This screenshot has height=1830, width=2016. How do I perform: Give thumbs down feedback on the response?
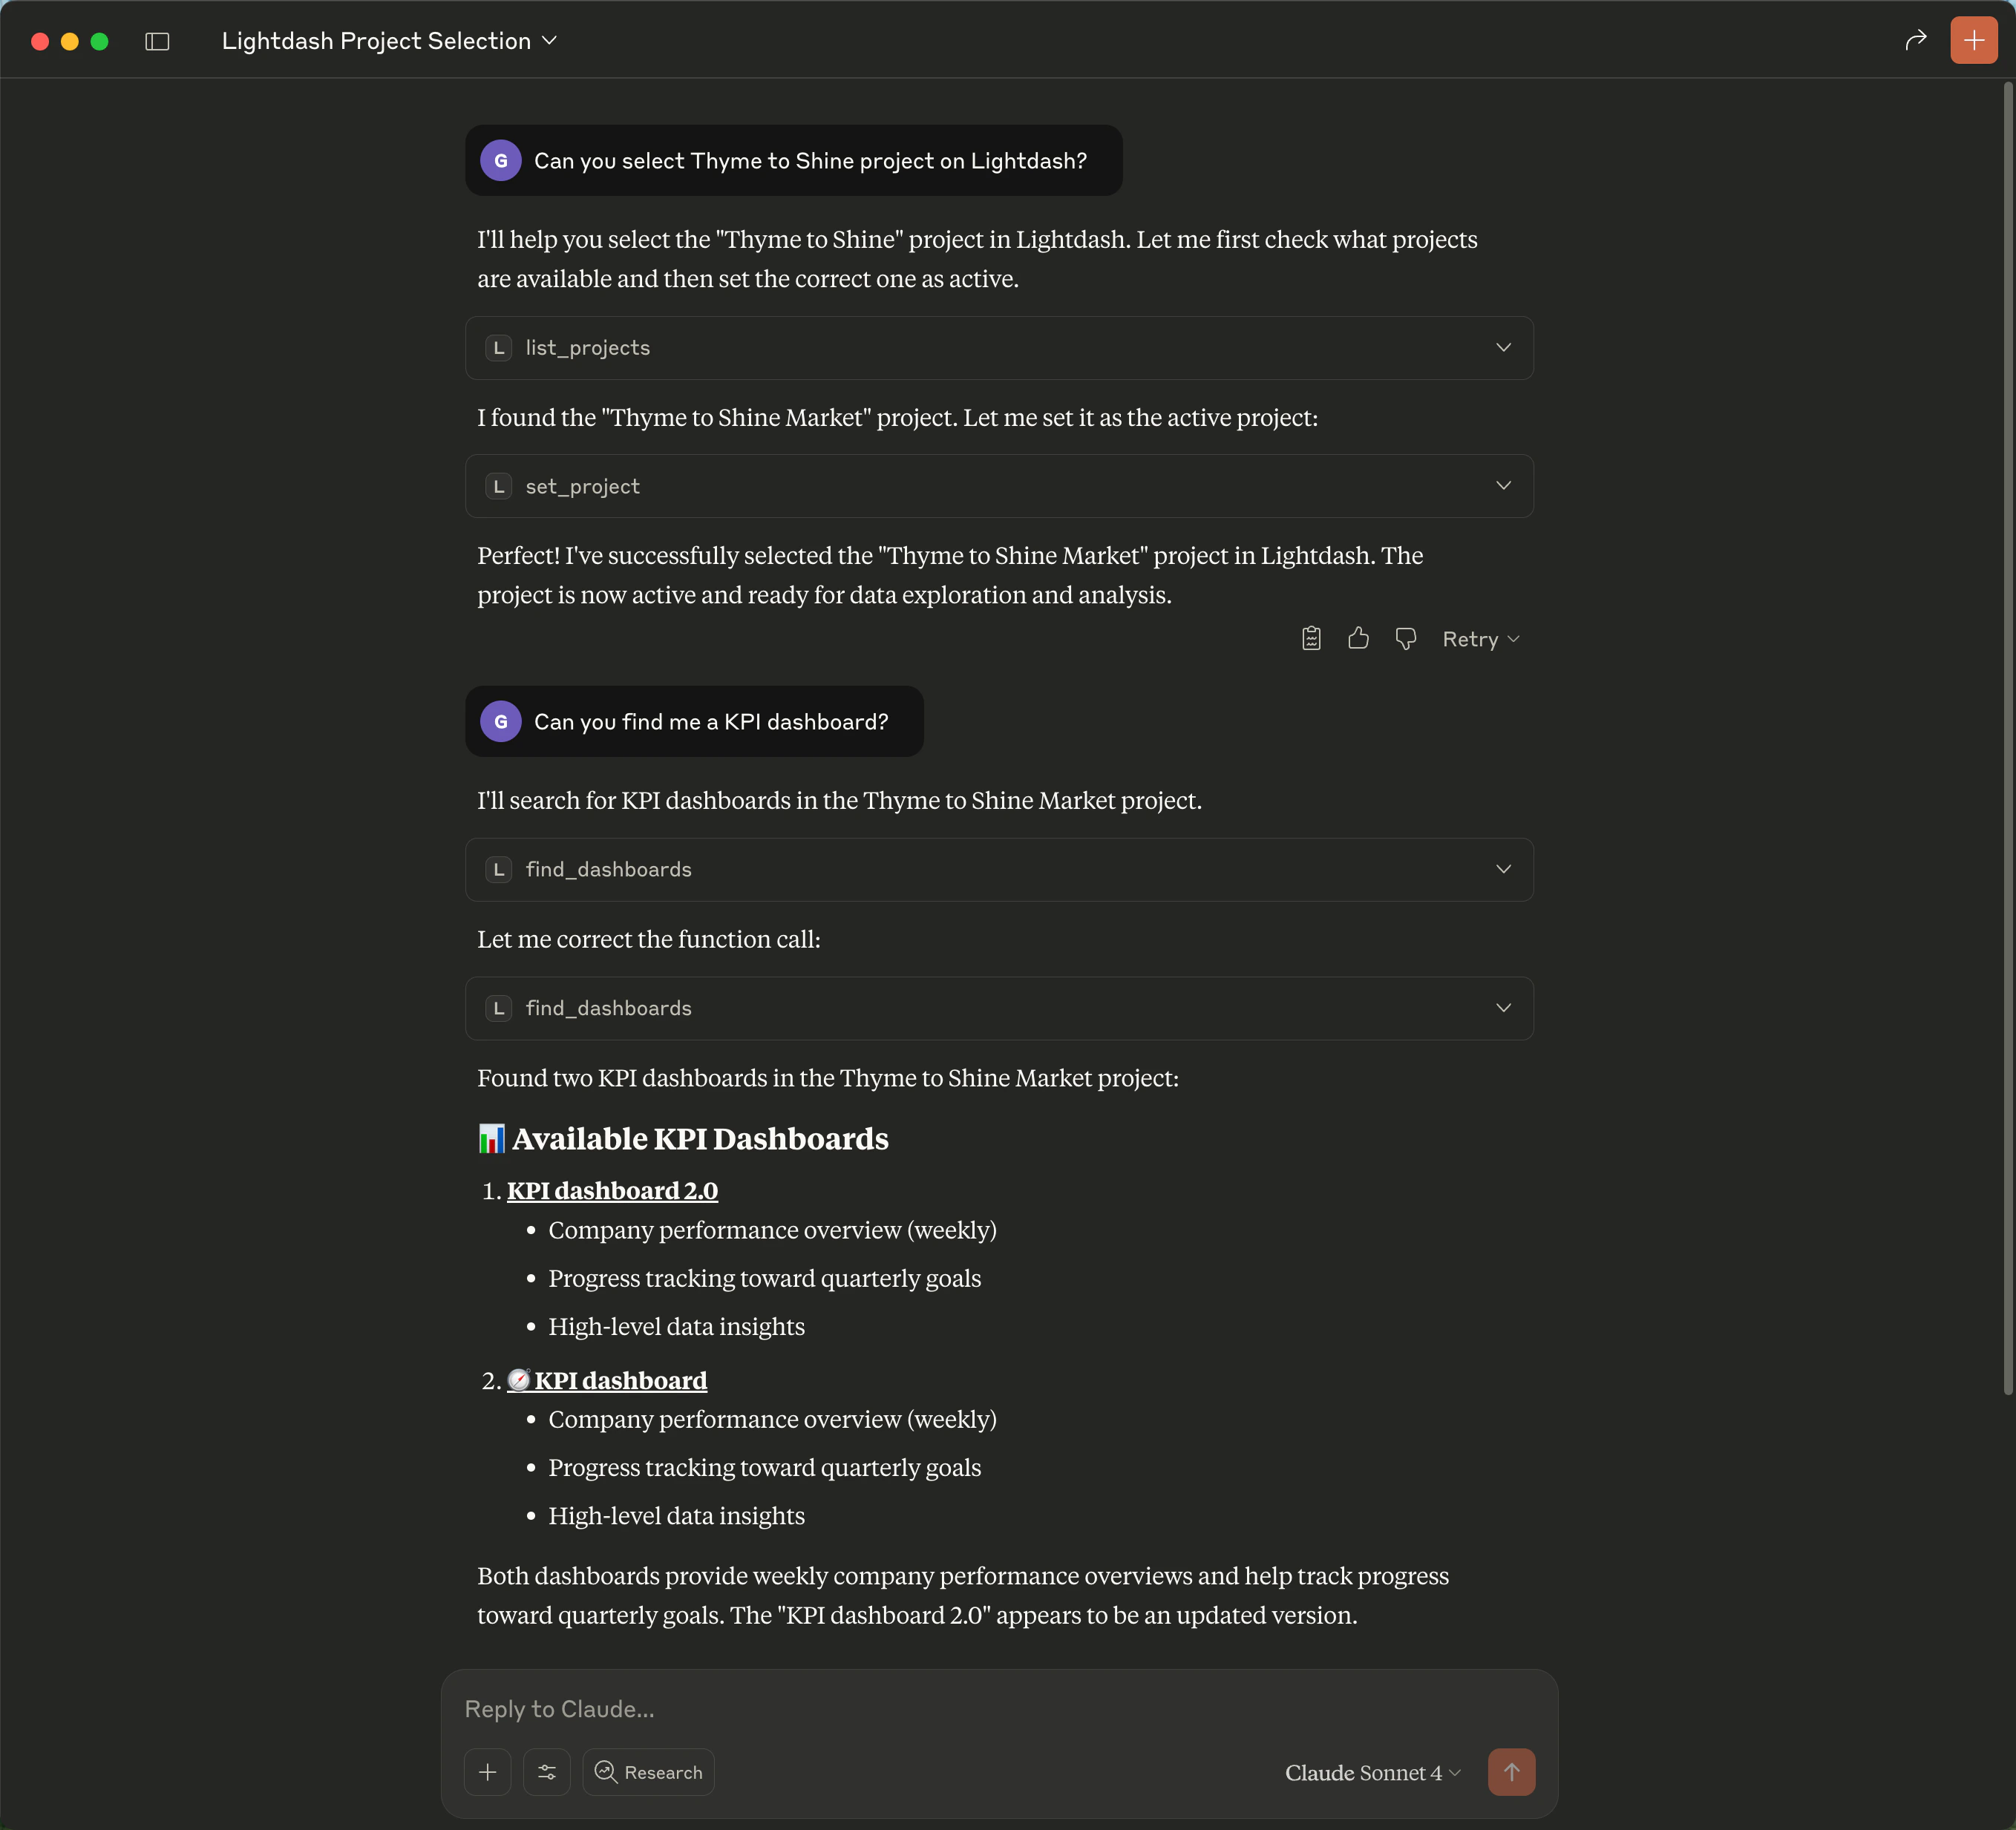[x=1405, y=638]
